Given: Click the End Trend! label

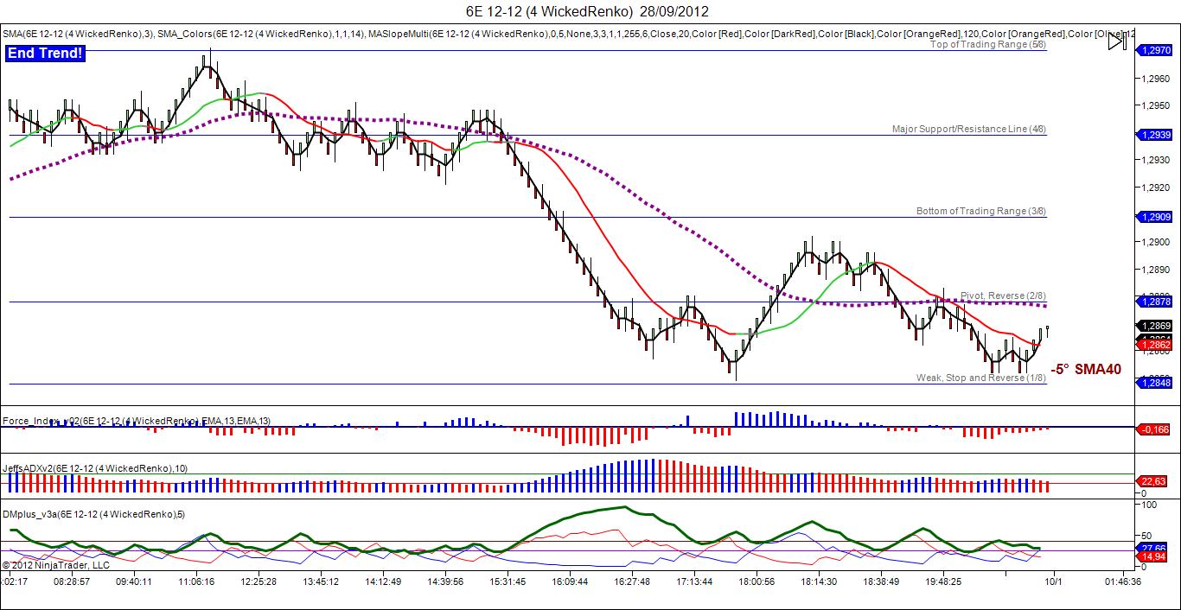Looking at the screenshot, I should tap(46, 54).
